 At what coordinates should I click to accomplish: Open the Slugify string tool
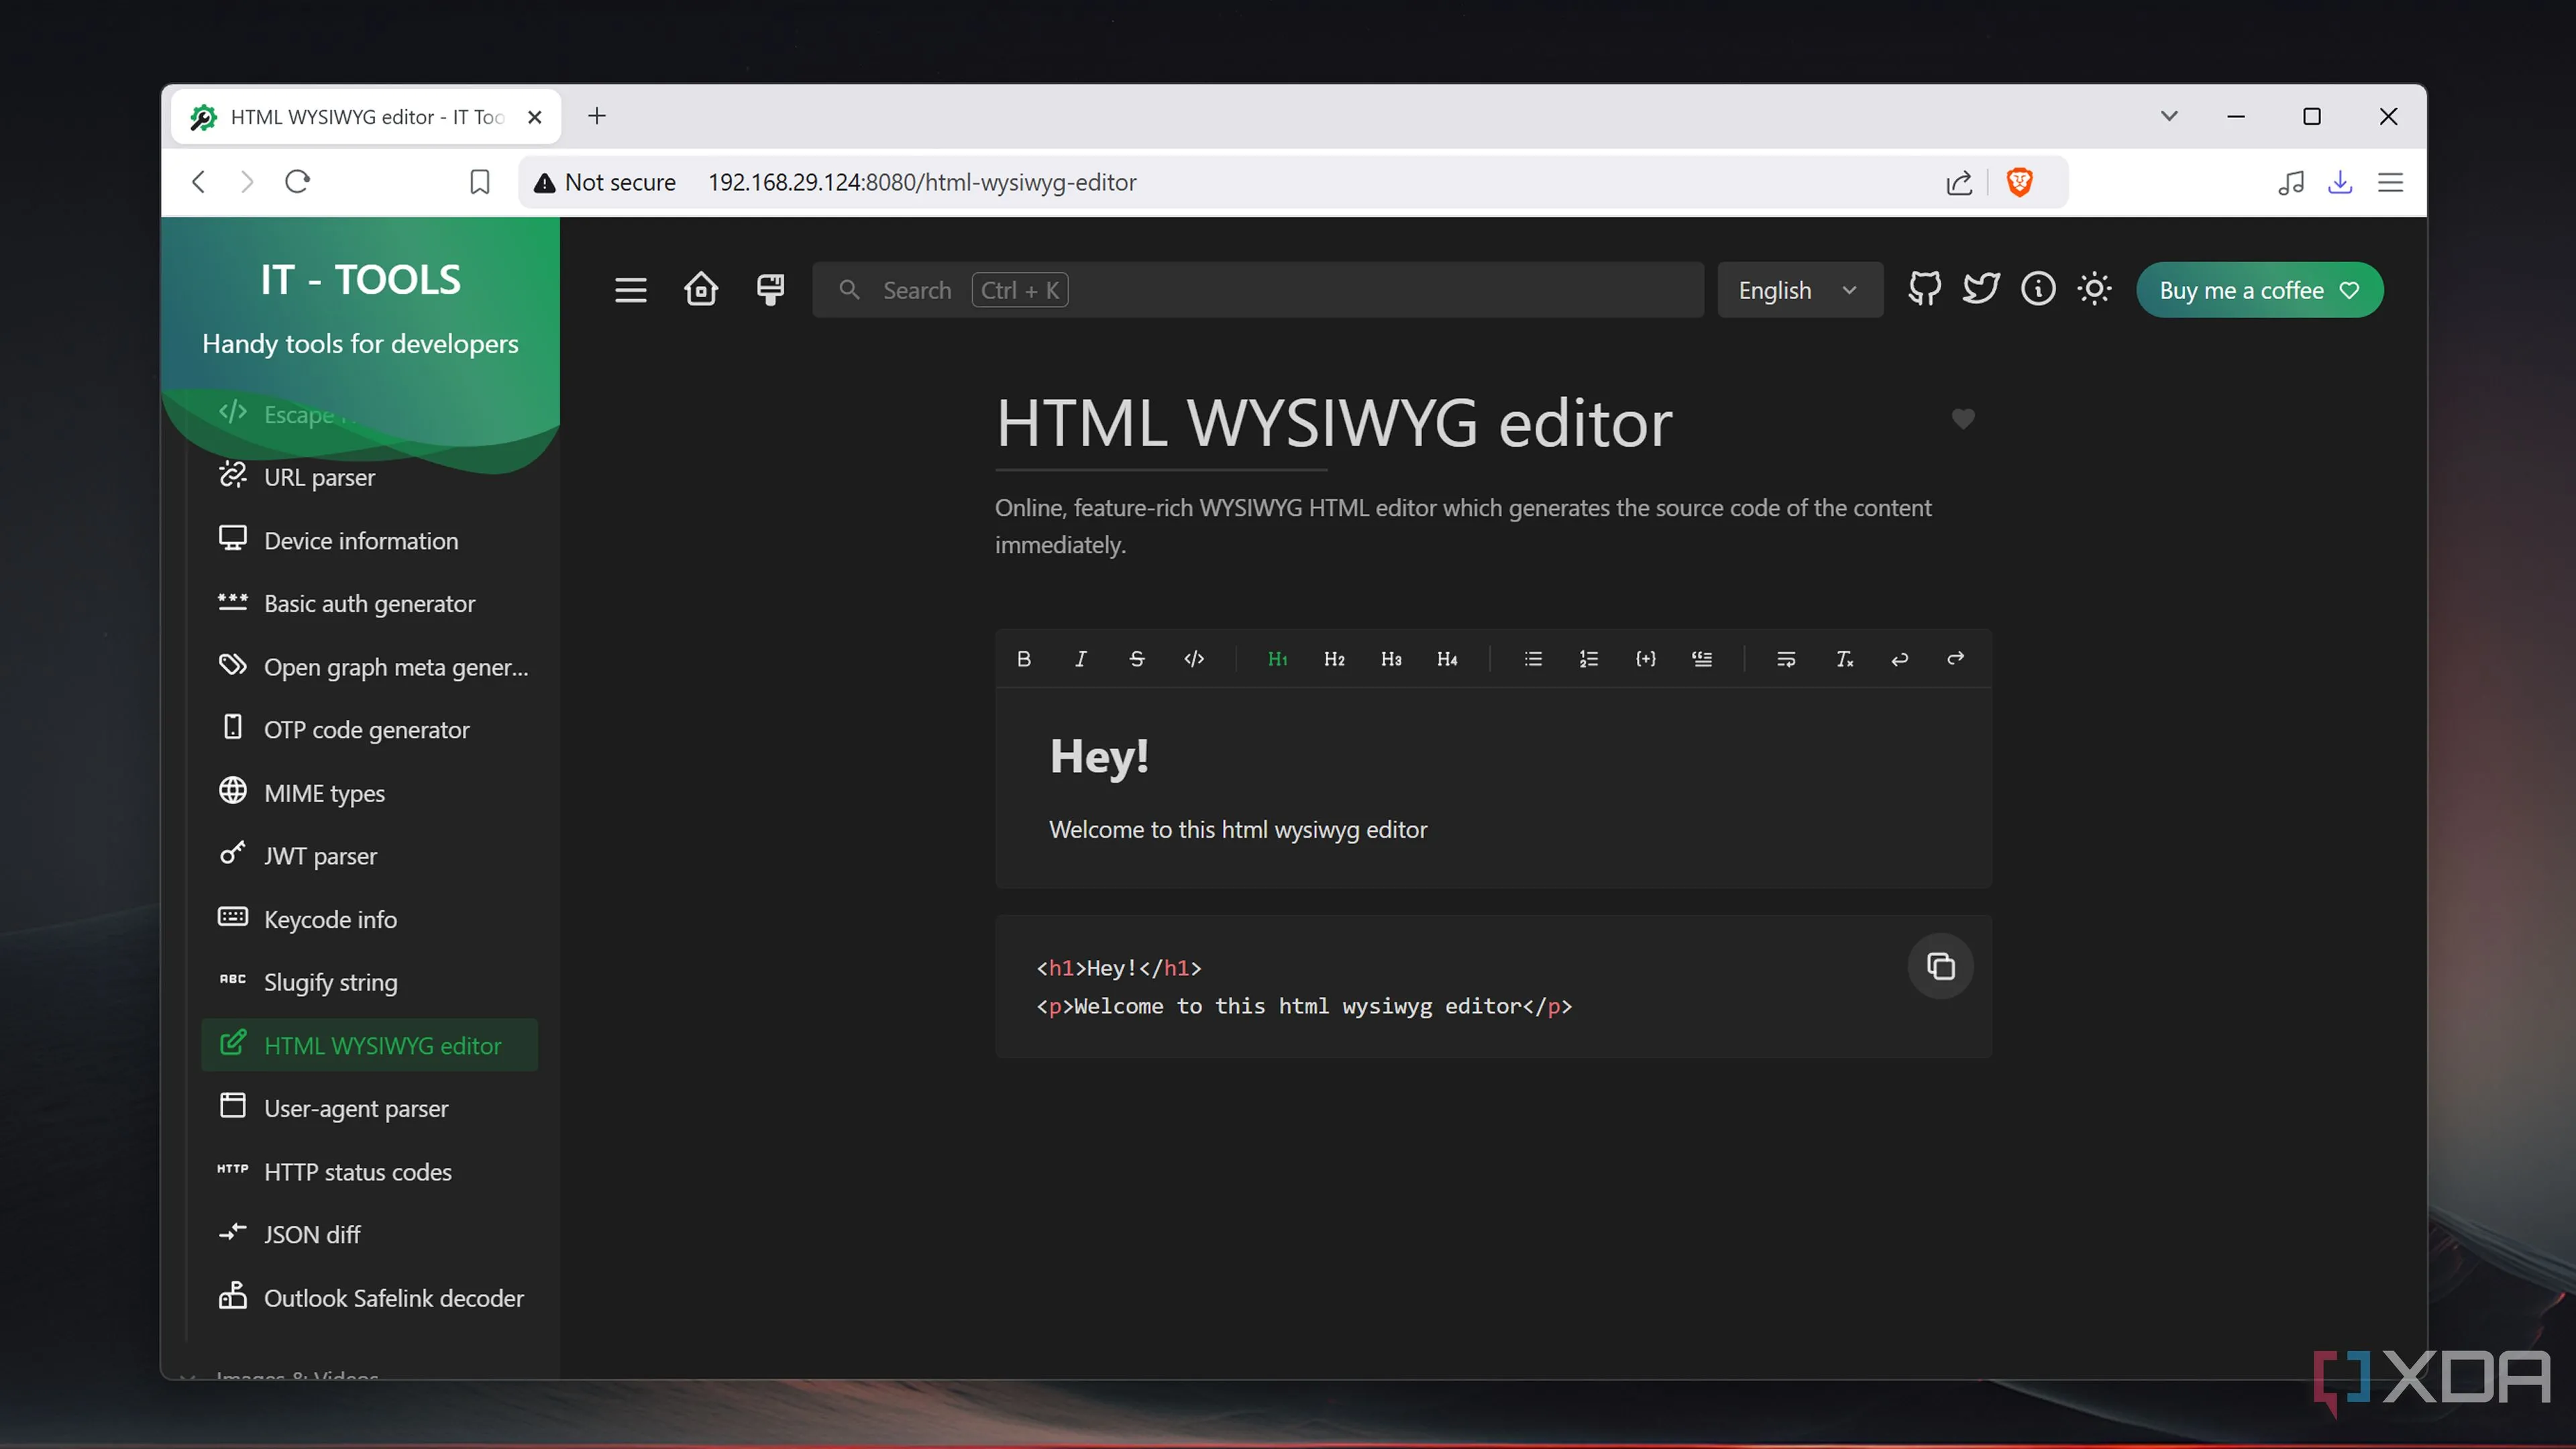click(x=330, y=982)
